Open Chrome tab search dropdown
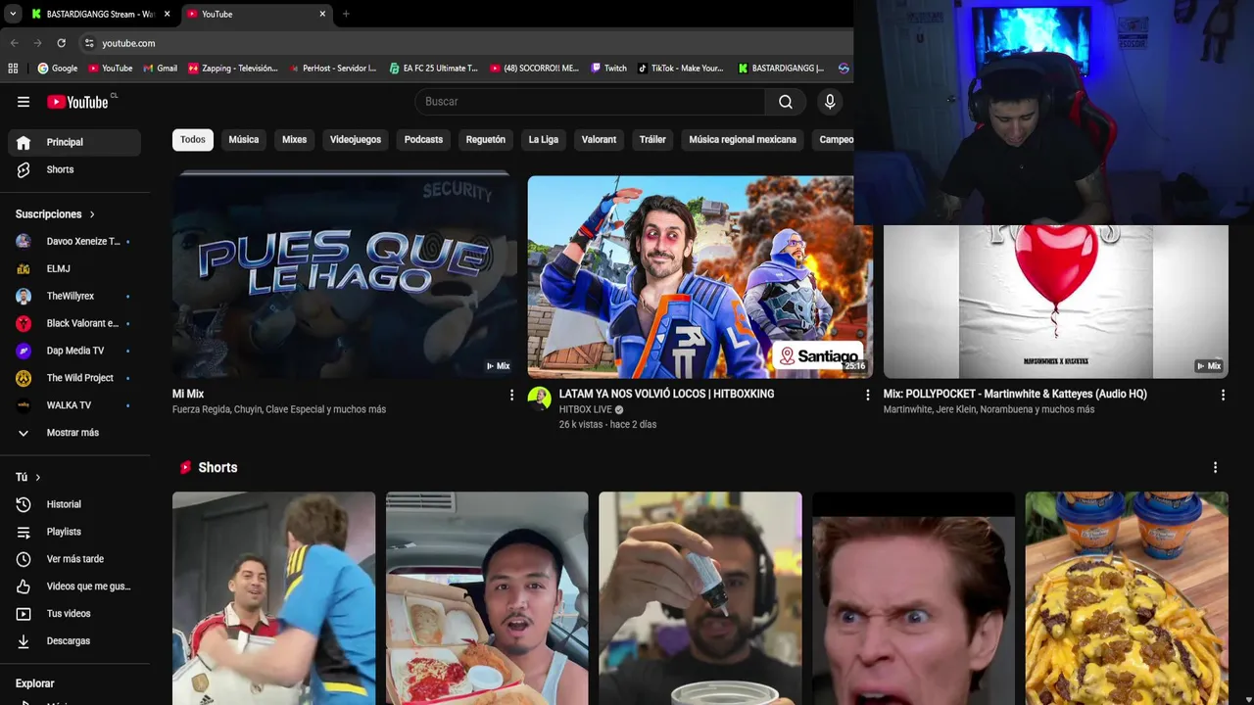The width and height of the screenshot is (1254, 705). [x=12, y=14]
